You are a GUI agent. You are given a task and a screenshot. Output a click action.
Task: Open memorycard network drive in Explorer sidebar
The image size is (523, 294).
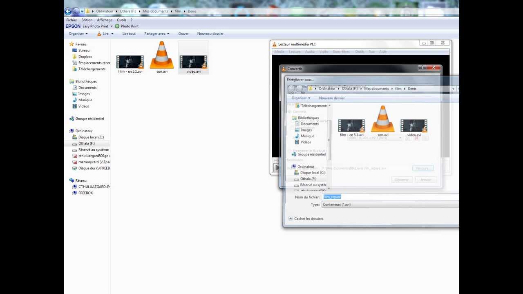(x=91, y=162)
